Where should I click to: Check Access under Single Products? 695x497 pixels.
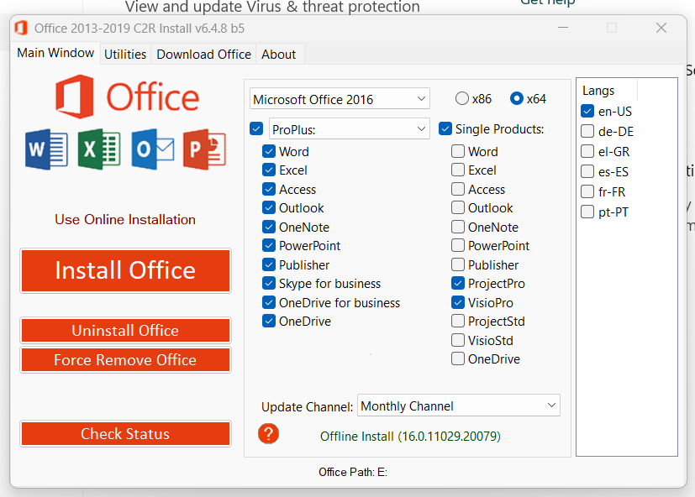tap(458, 189)
